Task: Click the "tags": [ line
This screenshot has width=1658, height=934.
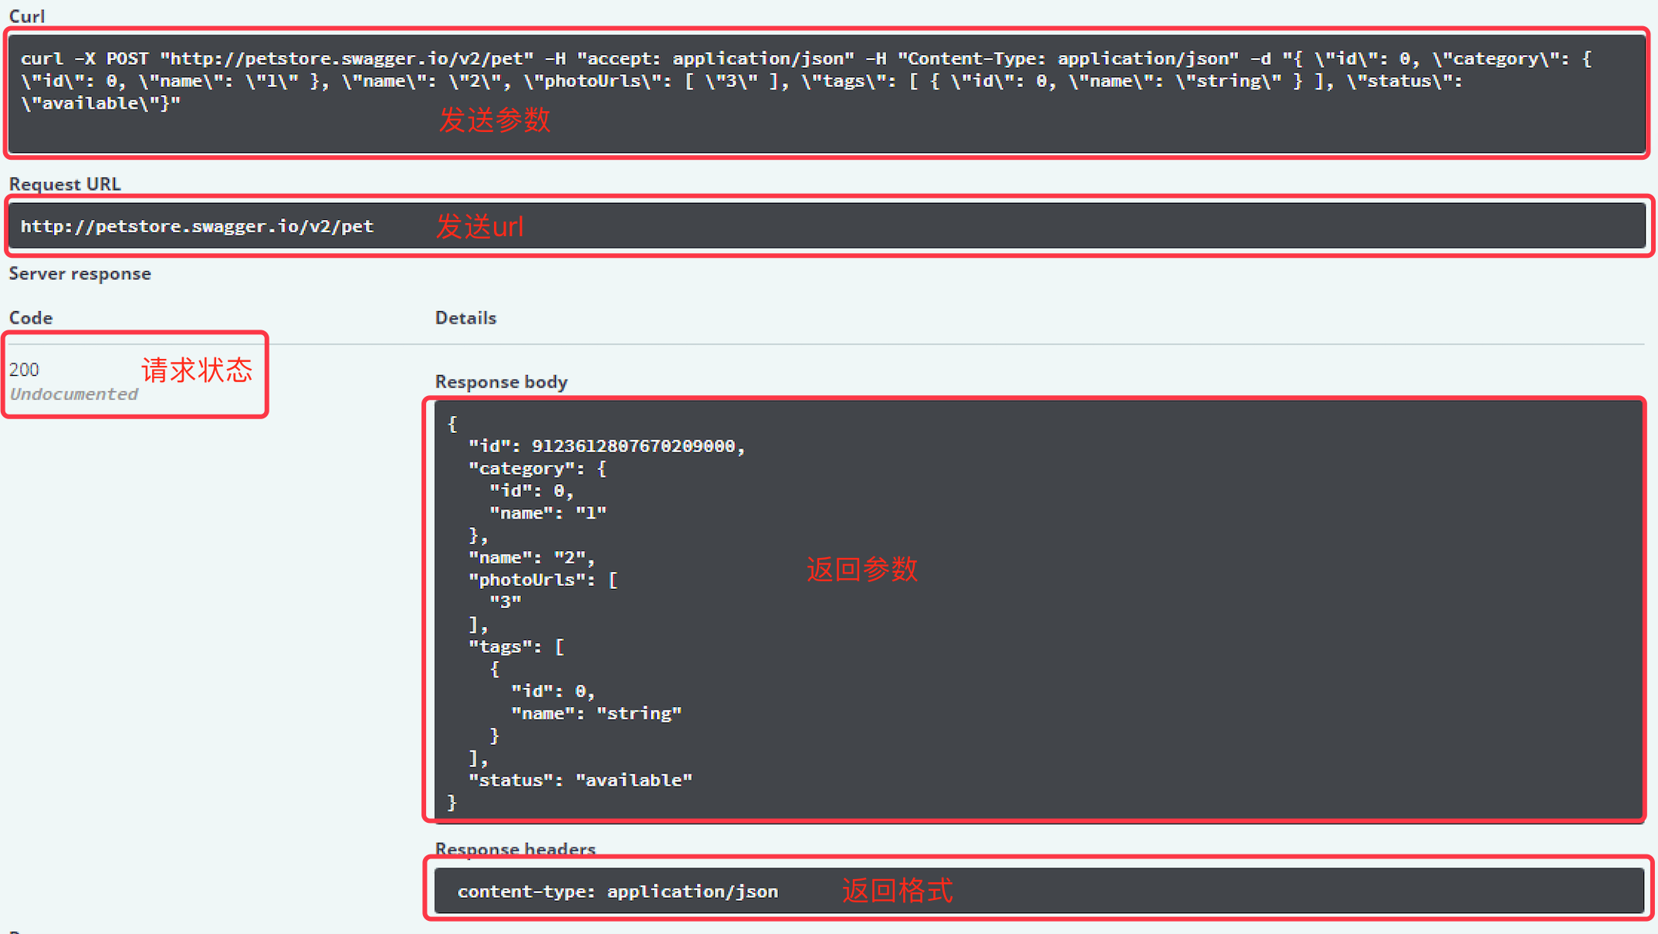Action: point(516,647)
